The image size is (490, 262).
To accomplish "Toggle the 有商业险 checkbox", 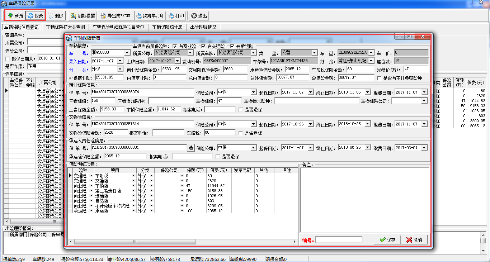I will pos(175,46).
